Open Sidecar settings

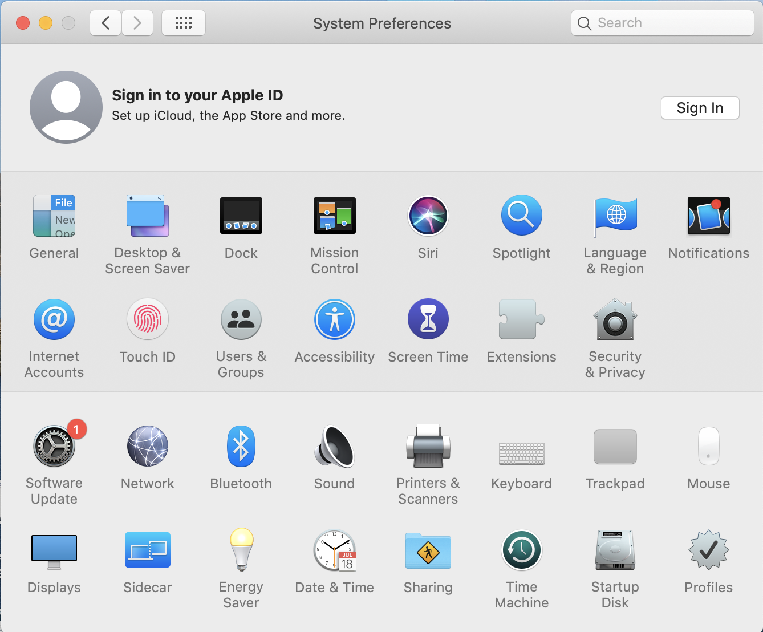click(147, 550)
